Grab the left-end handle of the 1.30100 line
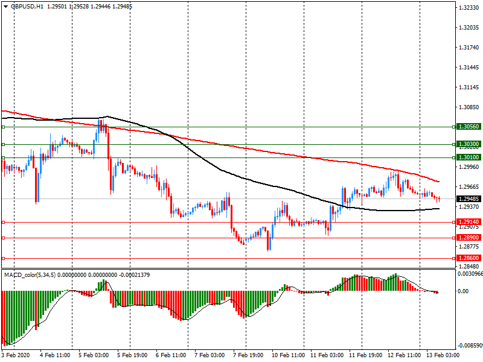The height and width of the screenshot is (362, 483). click(4, 157)
